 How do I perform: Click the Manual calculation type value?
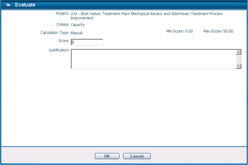pyautogui.click(x=77, y=33)
